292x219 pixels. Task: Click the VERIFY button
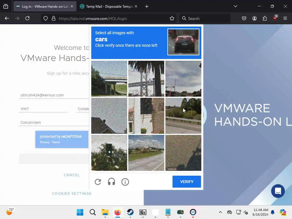click(x=186, y=182)
